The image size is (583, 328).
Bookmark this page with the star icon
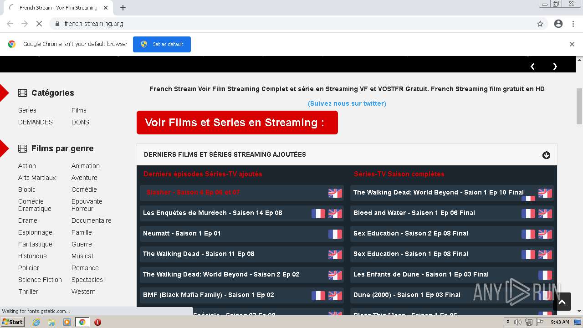click(x=540, y=24)
